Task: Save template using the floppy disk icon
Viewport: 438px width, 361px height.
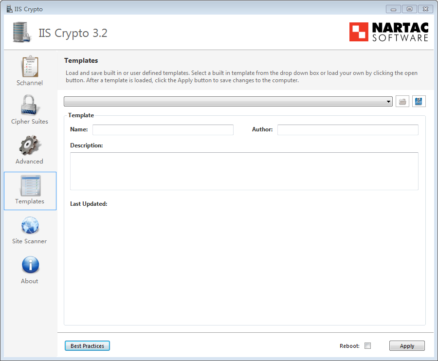Action: [419, 101]
